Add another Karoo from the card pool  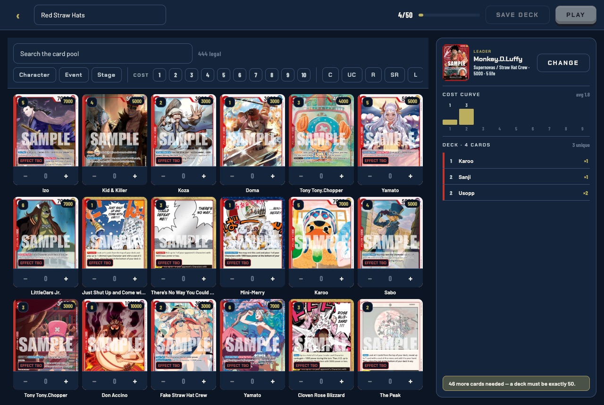pyautogui.click(x=342, y=278)
